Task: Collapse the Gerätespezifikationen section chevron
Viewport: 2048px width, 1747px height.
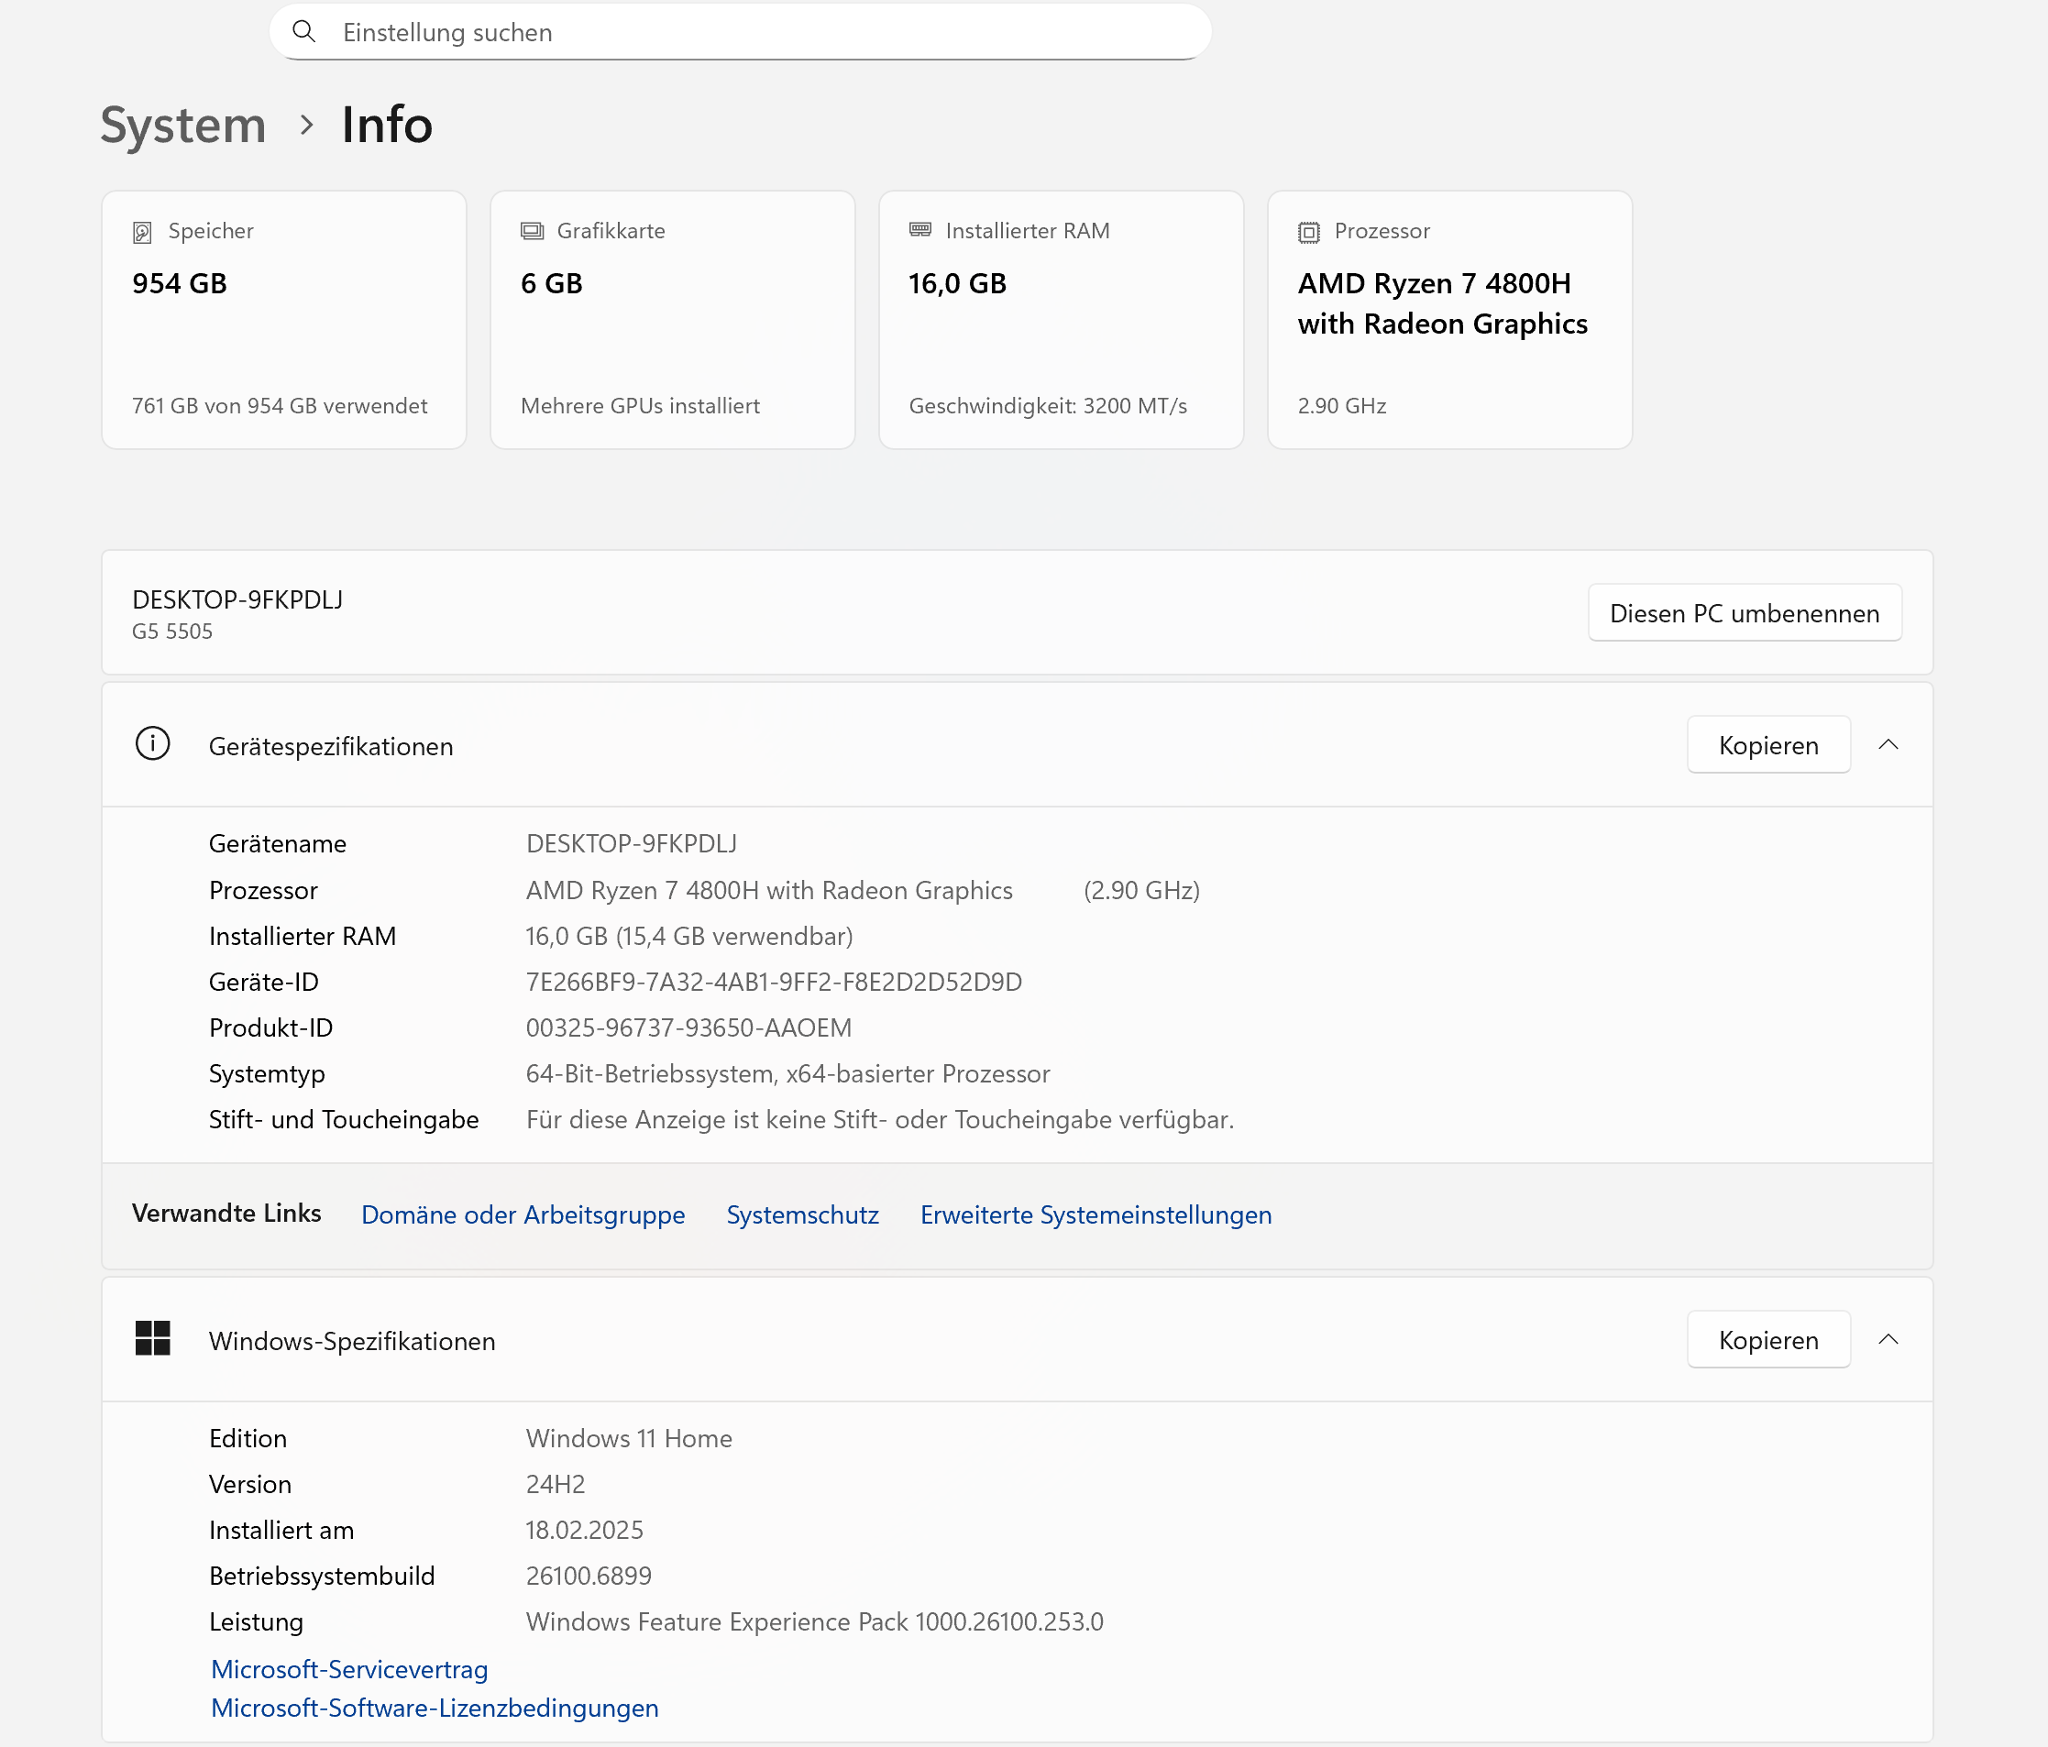Action: point(1888,745)
